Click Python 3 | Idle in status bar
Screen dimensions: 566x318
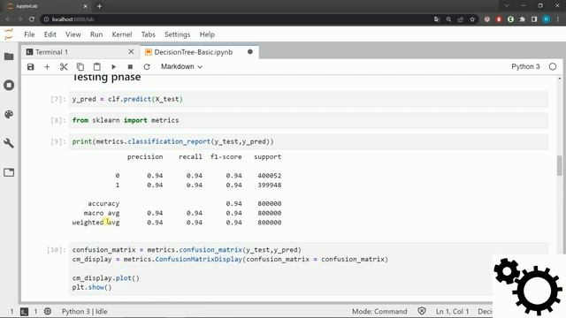point(85,312)
